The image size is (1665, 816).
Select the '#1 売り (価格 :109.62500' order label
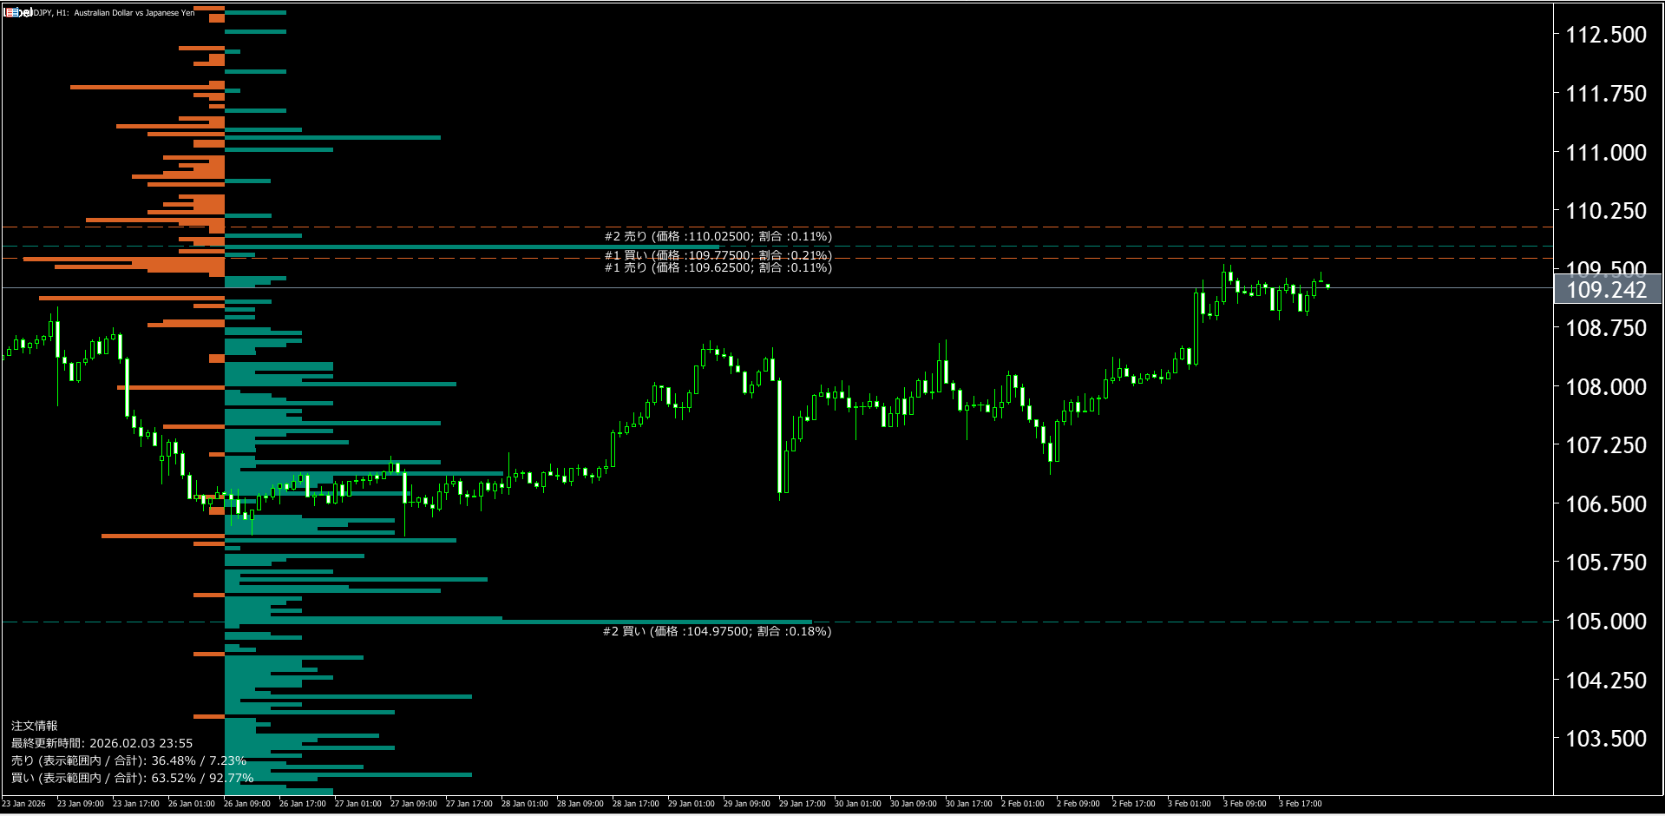click(x=718, y=267)
